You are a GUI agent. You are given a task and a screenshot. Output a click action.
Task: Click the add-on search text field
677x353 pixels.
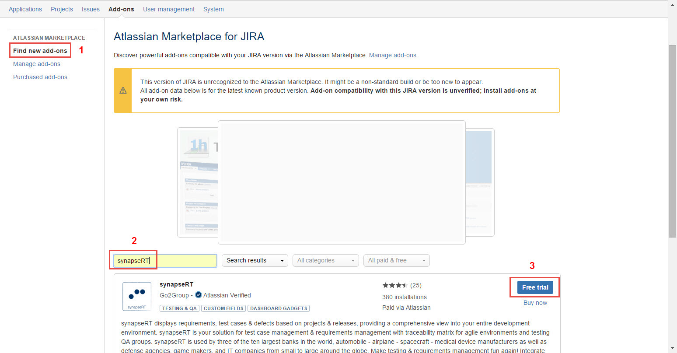pyautogui.click(x=165, y=261)
